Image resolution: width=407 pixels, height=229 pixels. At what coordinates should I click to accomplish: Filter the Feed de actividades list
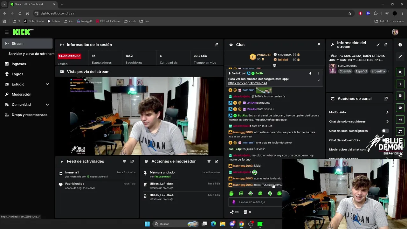tap(124, 162)
